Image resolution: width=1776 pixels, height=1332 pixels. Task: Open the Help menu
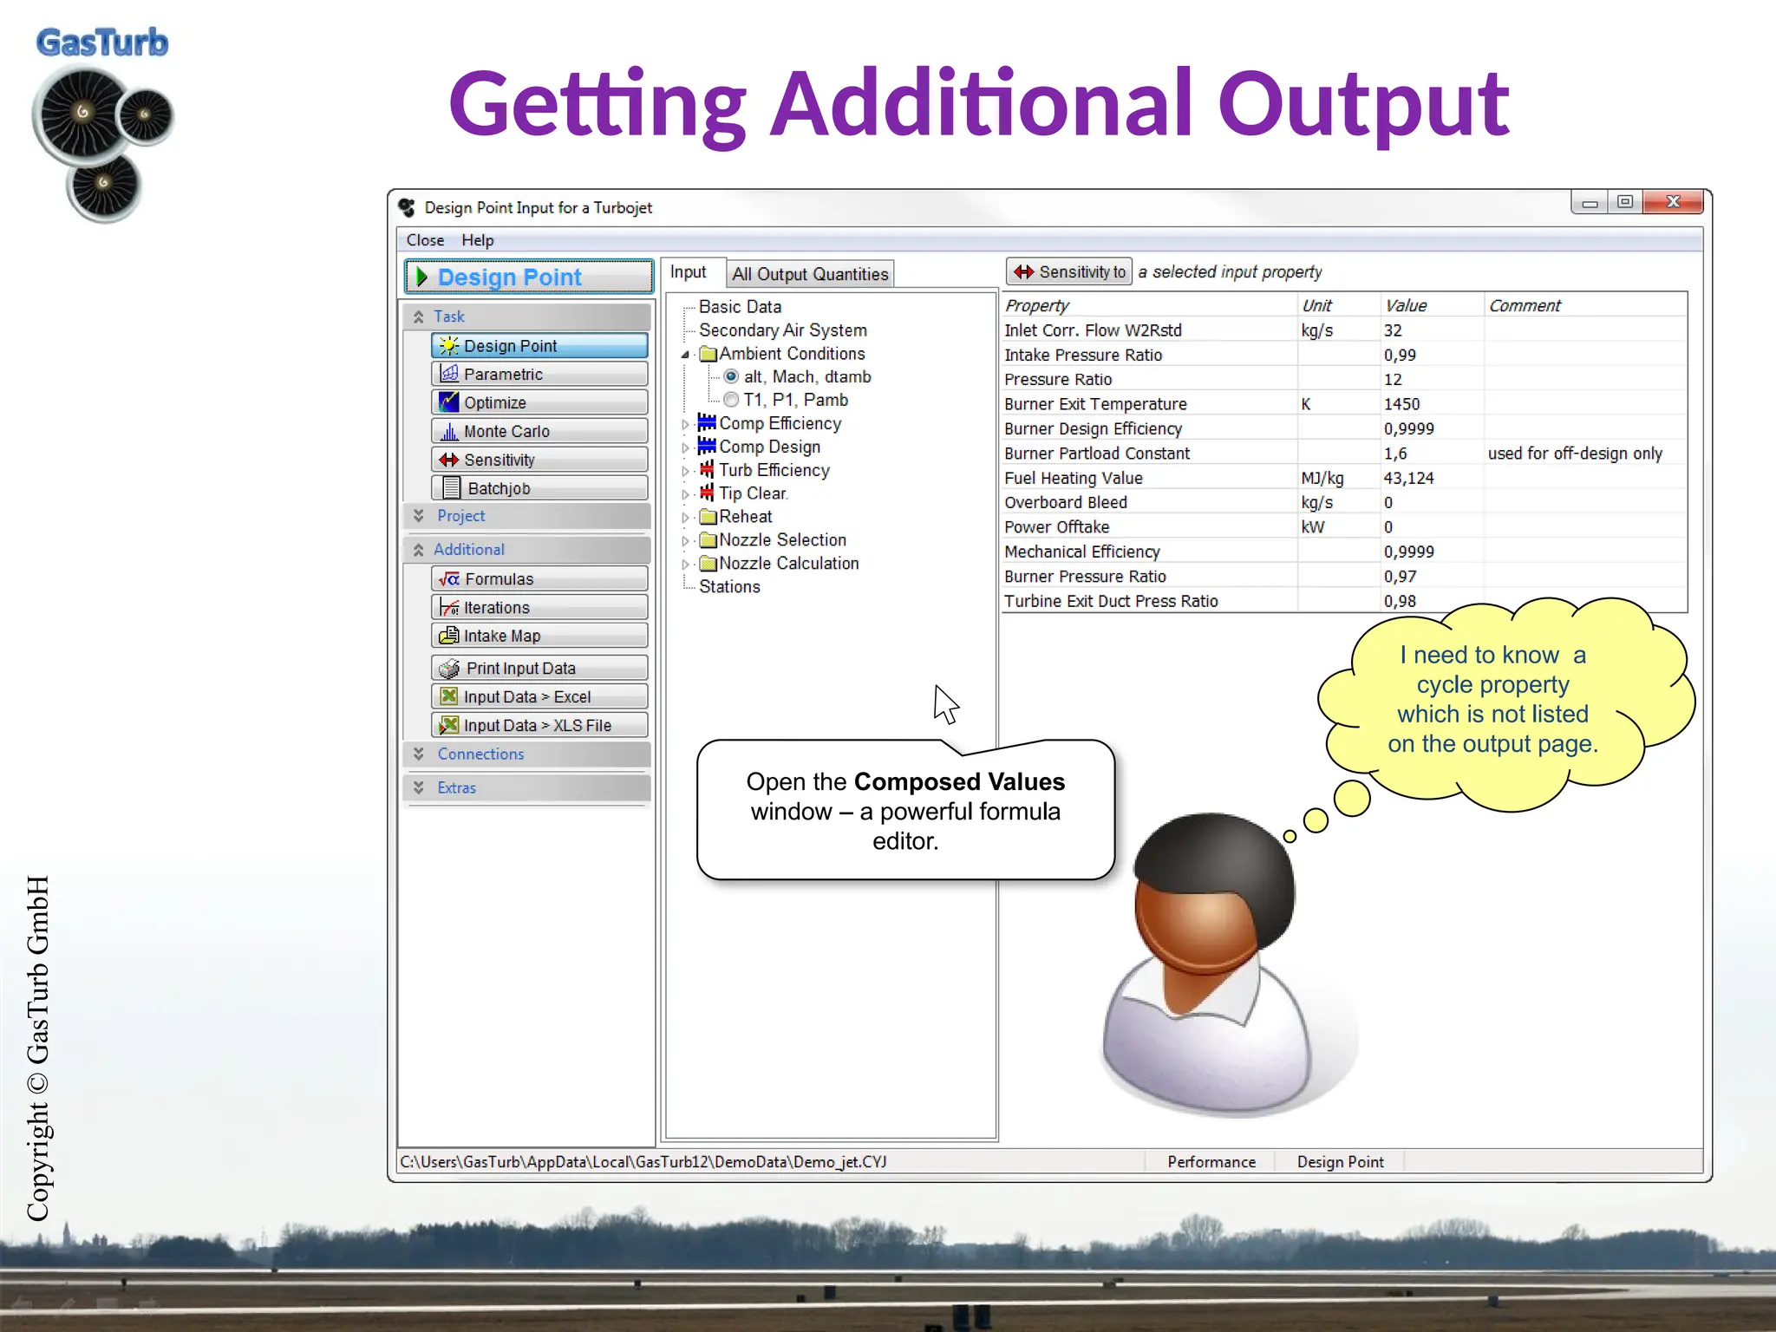(477, 240)
